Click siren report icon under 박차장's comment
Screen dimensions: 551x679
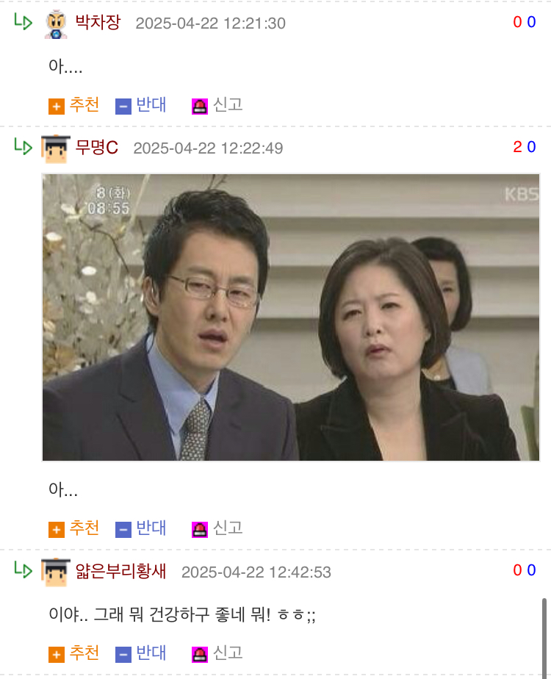pyautogui.click(x=200, y=107)
